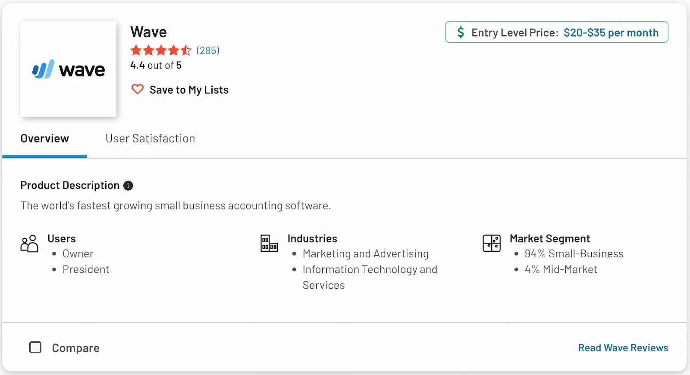The width and height of the screenshot is (690, 375).
Task: Click the Wave product title
Action: pyautogui.click(x=148, y=32)
